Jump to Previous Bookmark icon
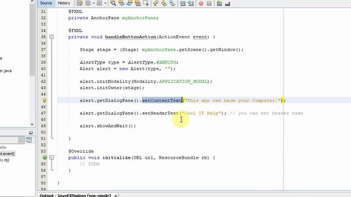The height and width of the screenshot is (197, 351). click(156, 3)
